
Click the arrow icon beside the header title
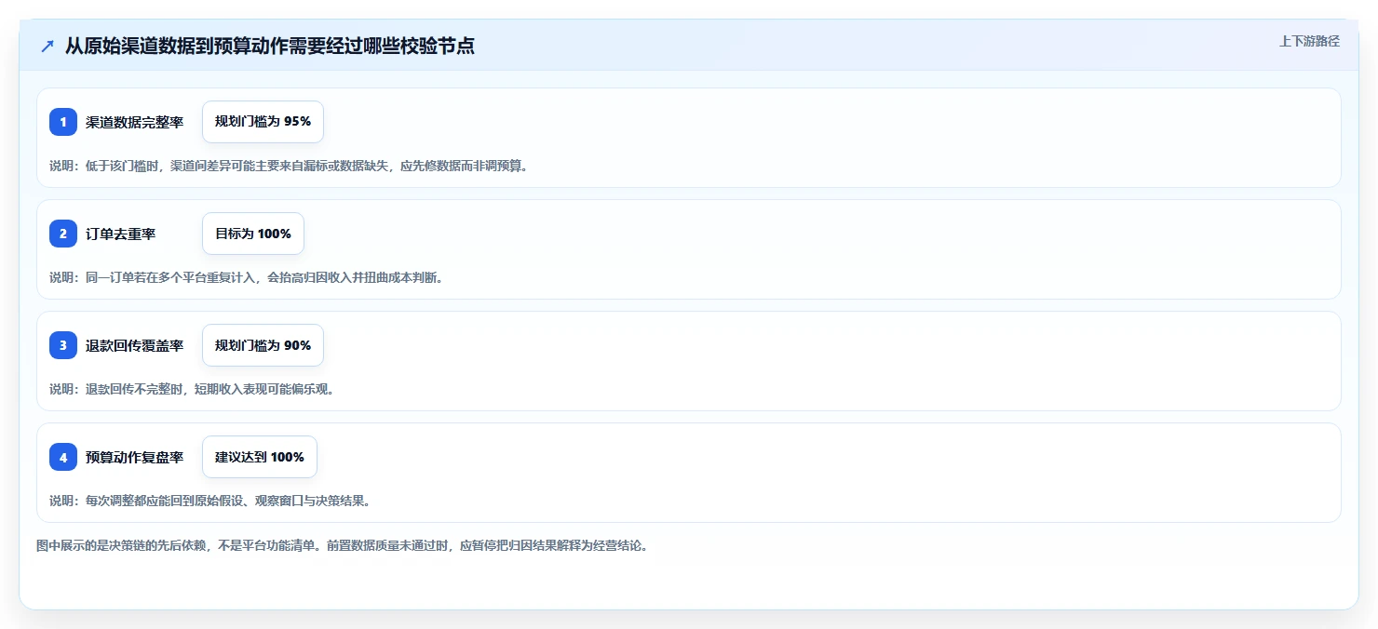47,47
